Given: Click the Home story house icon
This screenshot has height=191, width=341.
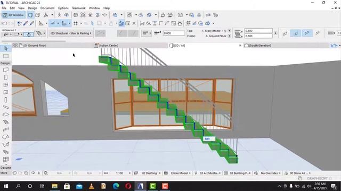Looking at the screenshot, I should tap(180, 23).
